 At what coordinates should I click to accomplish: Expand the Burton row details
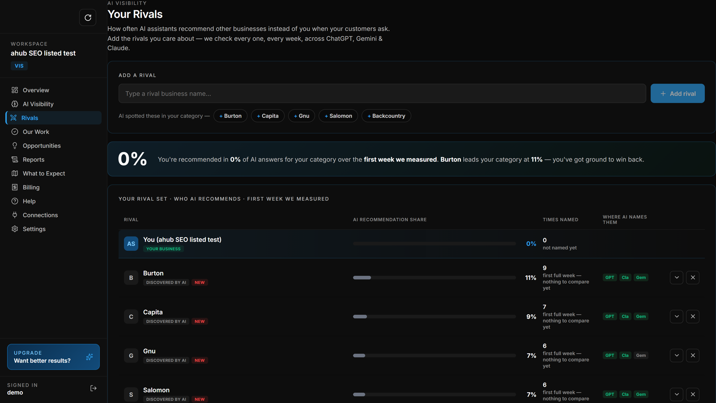[677, 278]
